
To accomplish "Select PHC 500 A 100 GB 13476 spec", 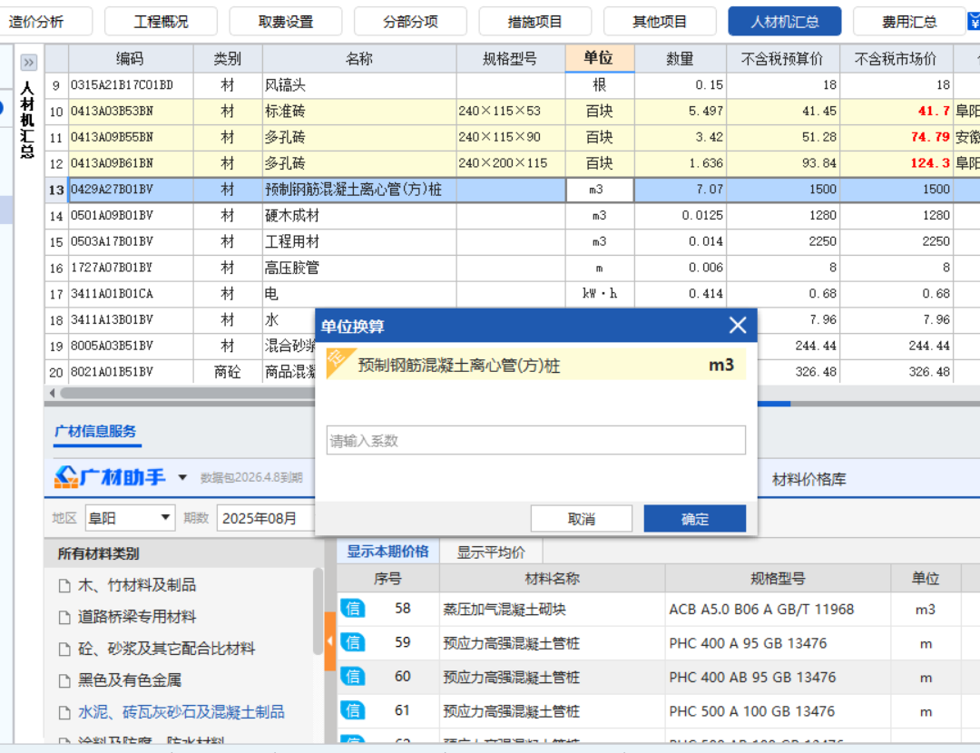I will click(x=752, y=711).
